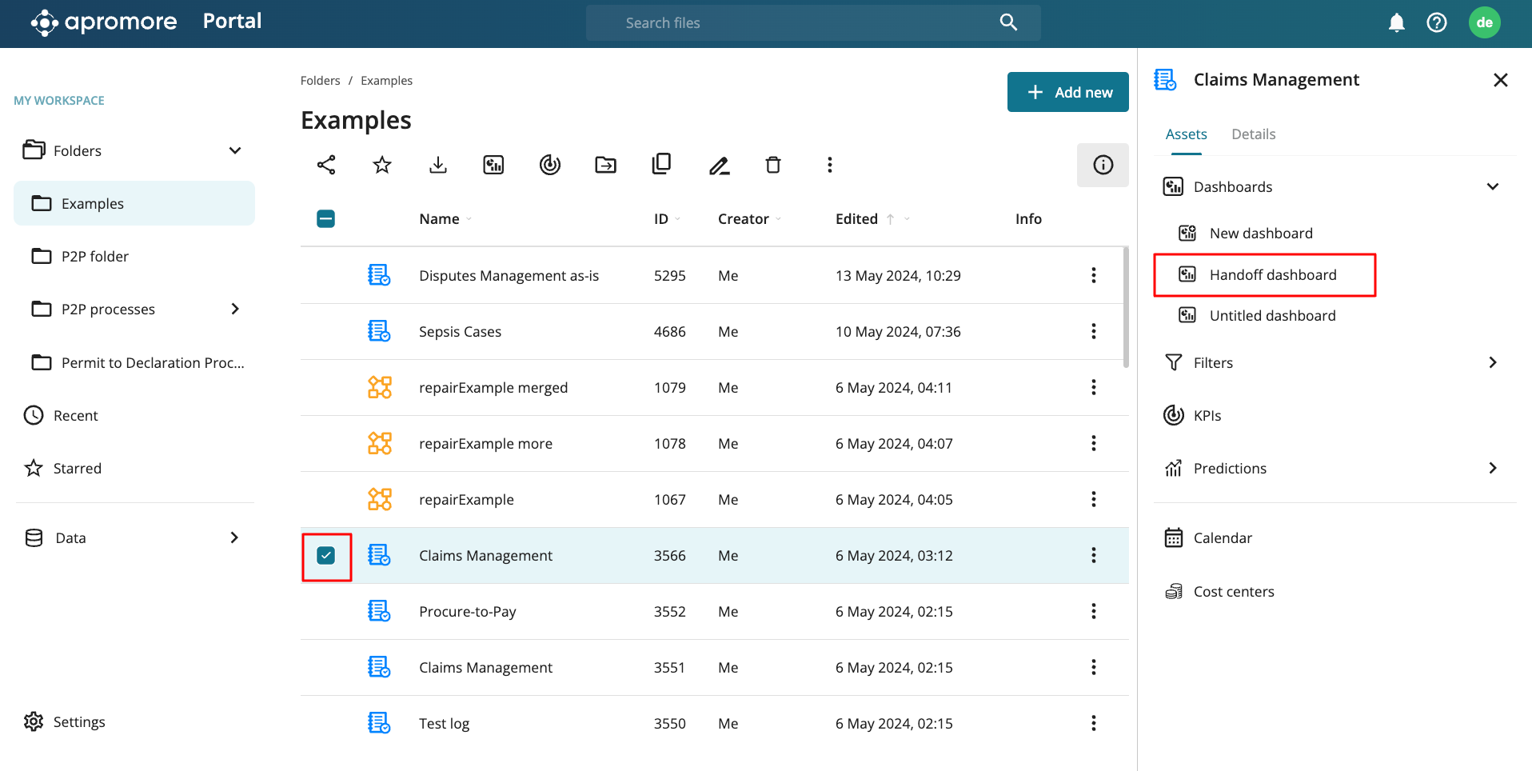This screenshot has width=1532, height=771.
Task: Click the rename pencil icon
Action: click(719, 166)
